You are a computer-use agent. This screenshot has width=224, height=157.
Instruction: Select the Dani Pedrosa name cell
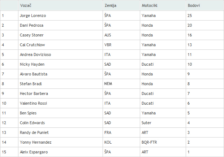tap(60, 25)
